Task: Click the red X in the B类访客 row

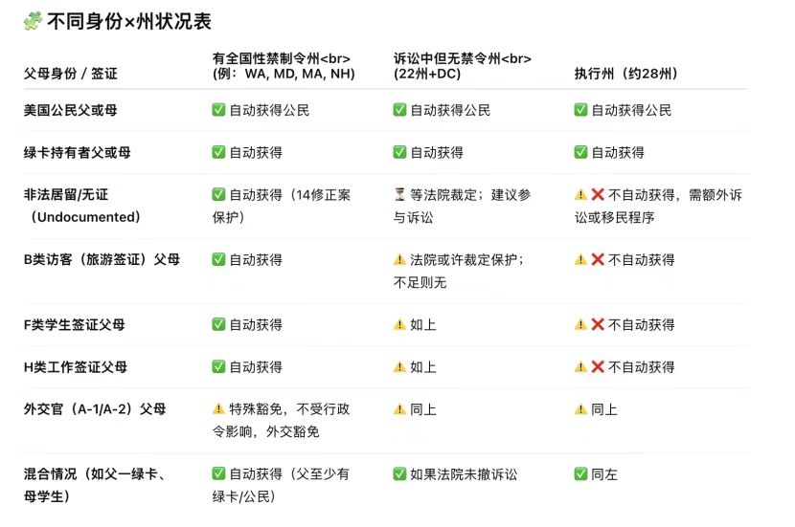Action: 598,260
